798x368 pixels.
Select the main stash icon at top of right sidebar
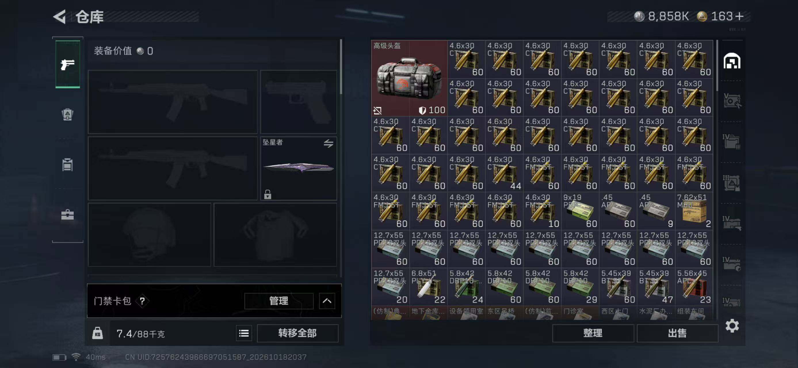[732, 61]
